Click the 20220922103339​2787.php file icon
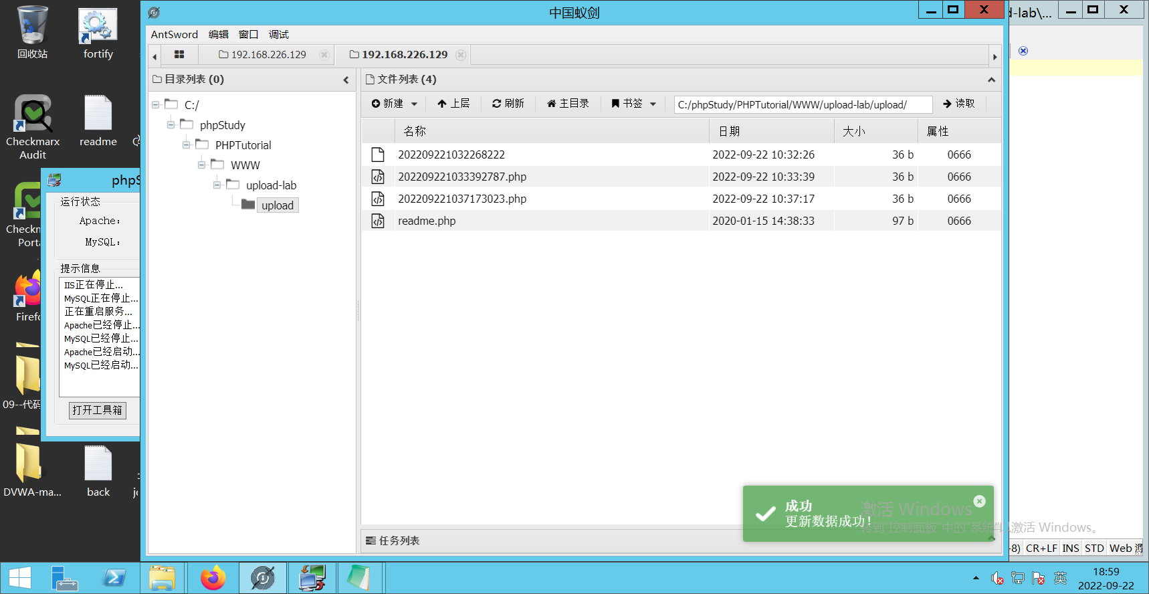This screenshot has height=594, width=1149. (x=378, y=177)
